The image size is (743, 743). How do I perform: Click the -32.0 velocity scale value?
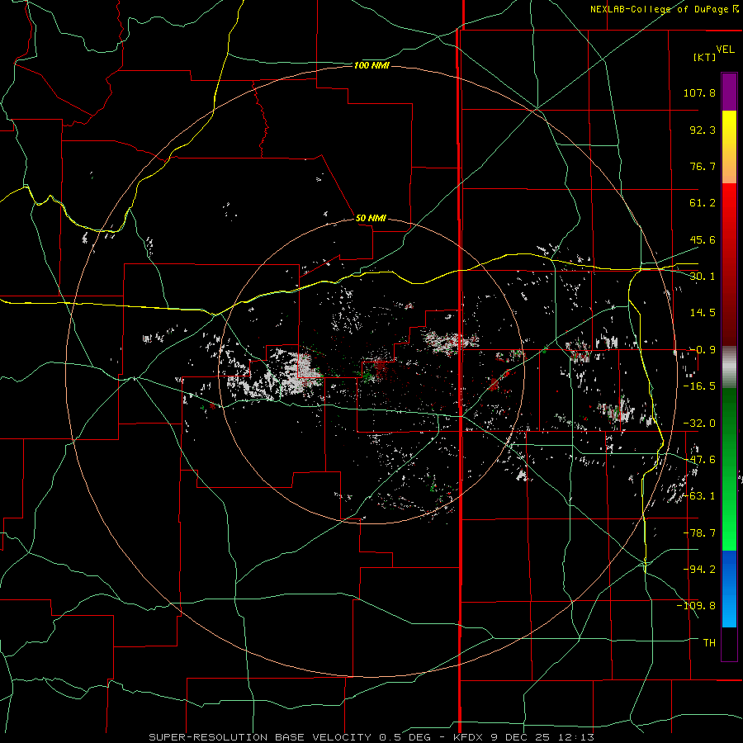pyautogui.click(x=699, y=424)
